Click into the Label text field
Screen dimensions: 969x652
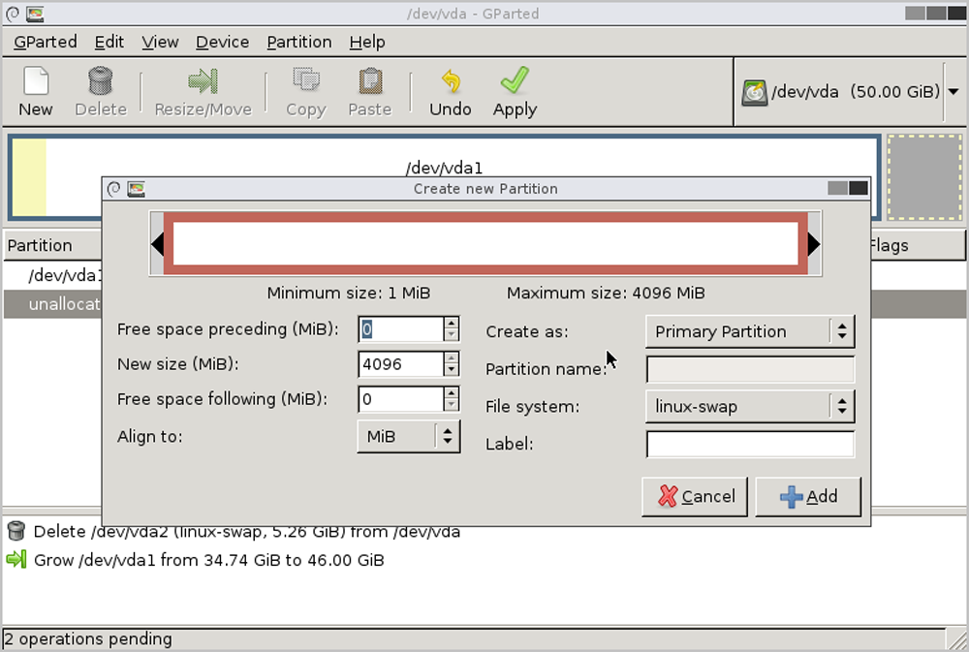pyautogui.click(x=750, y=445)
